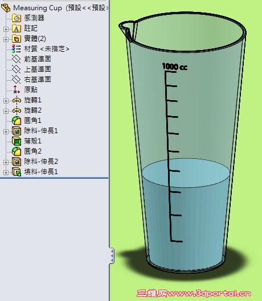Expand the 註記 annotations node
This screenshot has height=301, width=262.
[x=6, y=29]
